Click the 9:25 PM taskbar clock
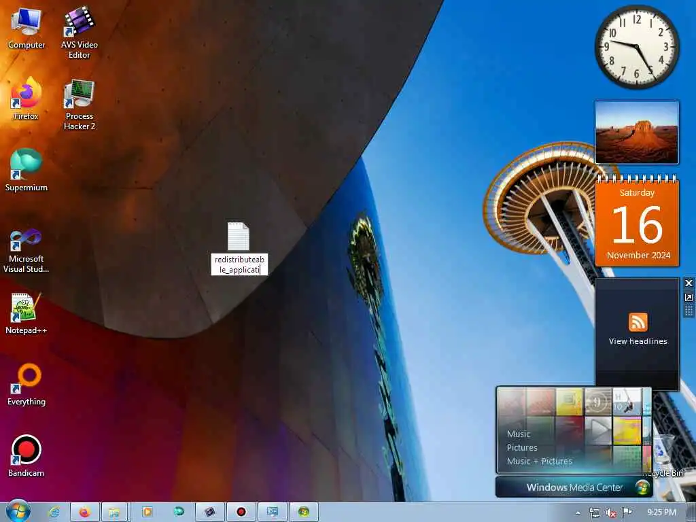Viewport: 696px width, 522px height. [661, 512]
